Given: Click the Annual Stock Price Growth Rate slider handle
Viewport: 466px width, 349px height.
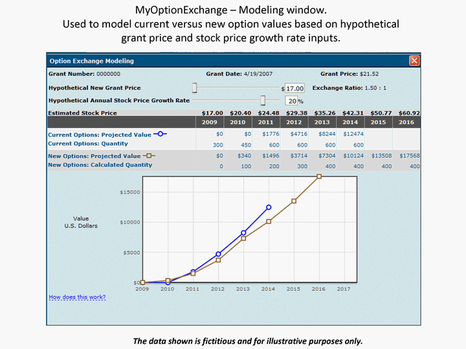Looking at the screenshot, I should tap(263, 100).
